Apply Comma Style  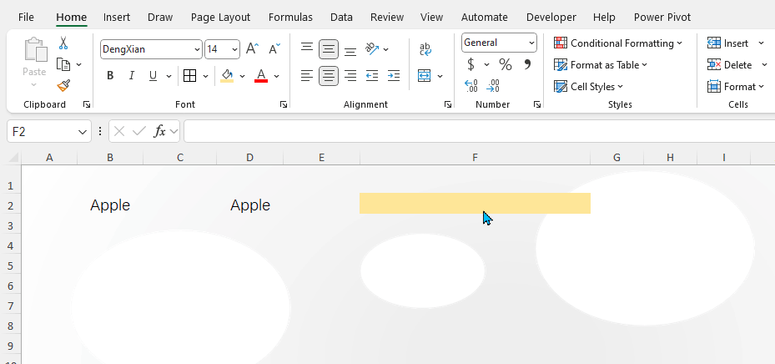(528, 64)
